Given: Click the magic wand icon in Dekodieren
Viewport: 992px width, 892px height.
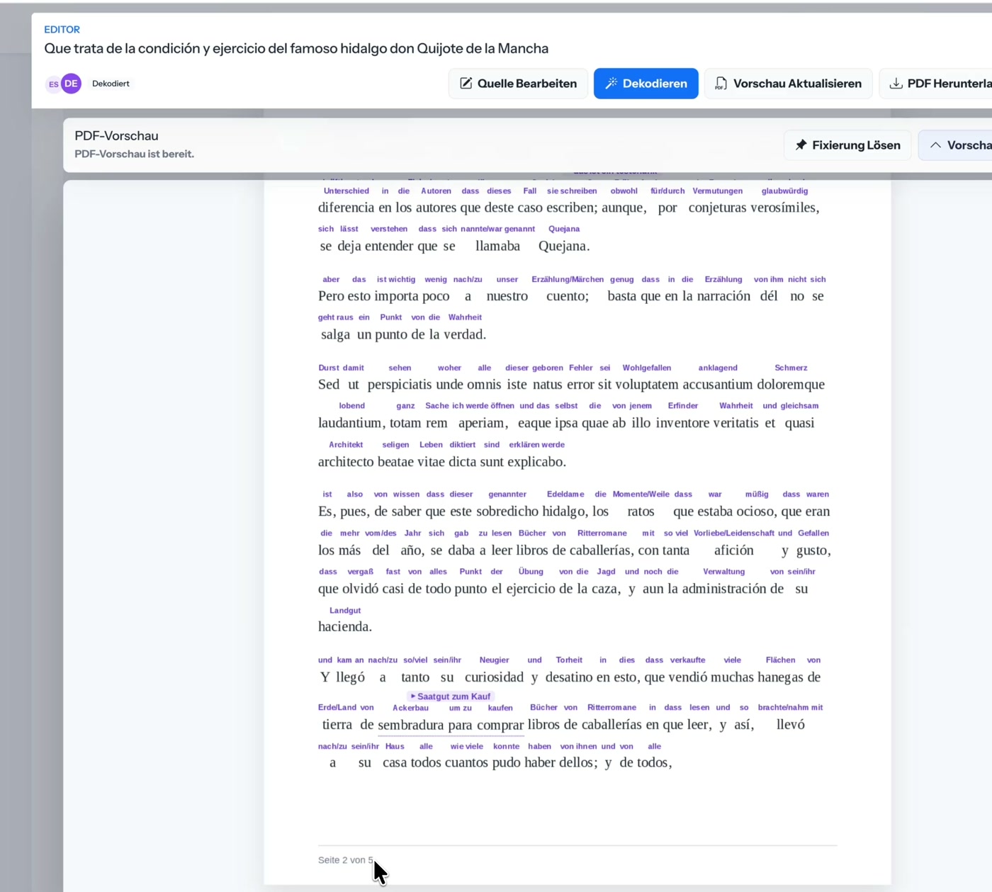Looking at the screenshot, I should 611,84.
